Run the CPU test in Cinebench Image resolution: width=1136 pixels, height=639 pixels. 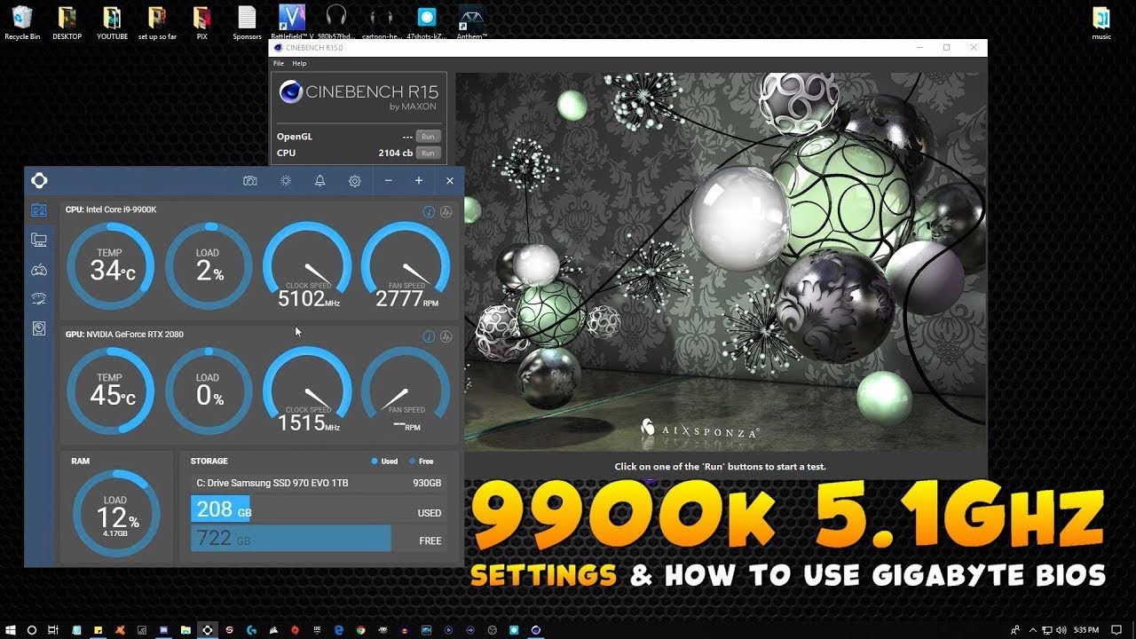tap(428, 153)
